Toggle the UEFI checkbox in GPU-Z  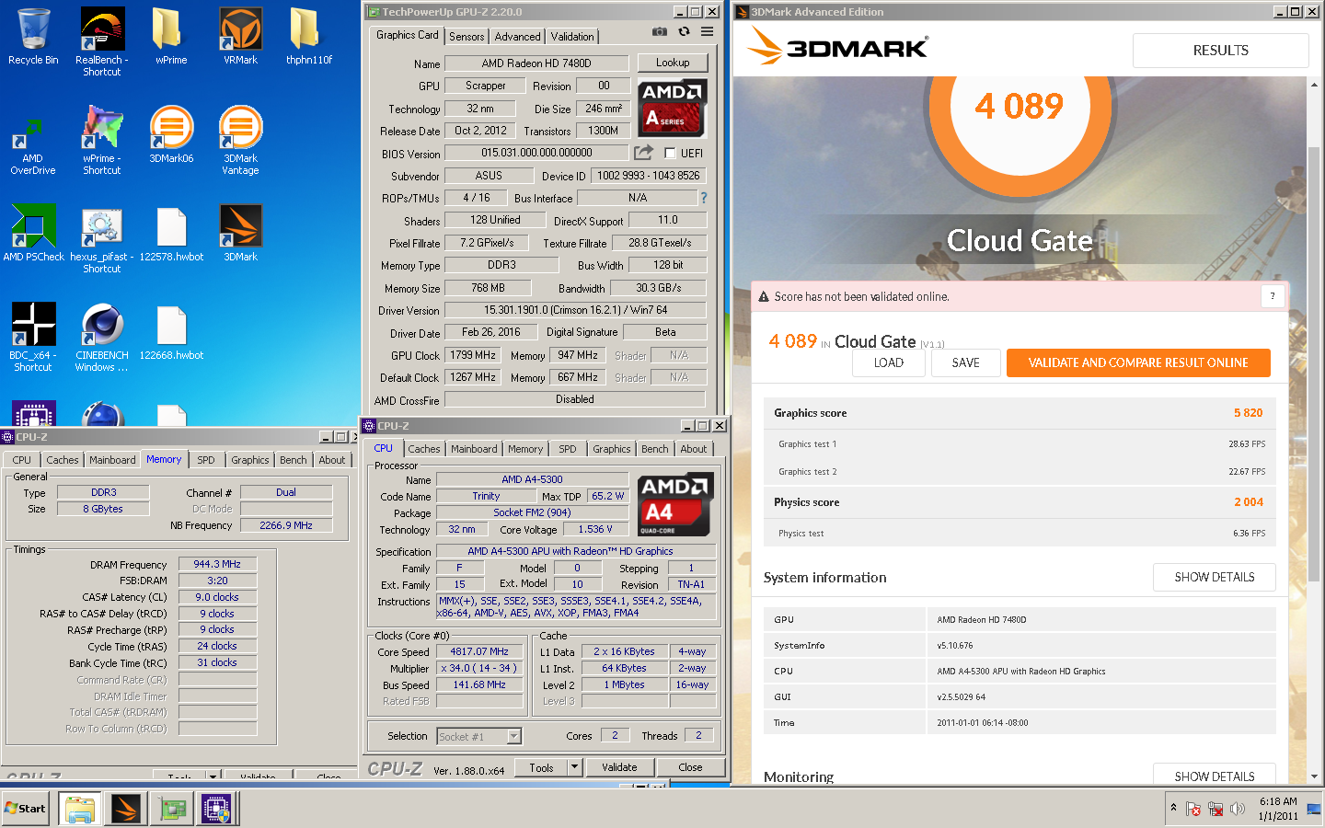(x=670, y=154)
